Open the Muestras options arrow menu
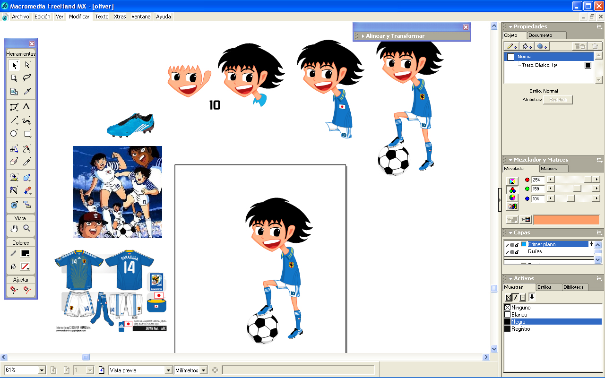605x378 pixels. [532, 297]
